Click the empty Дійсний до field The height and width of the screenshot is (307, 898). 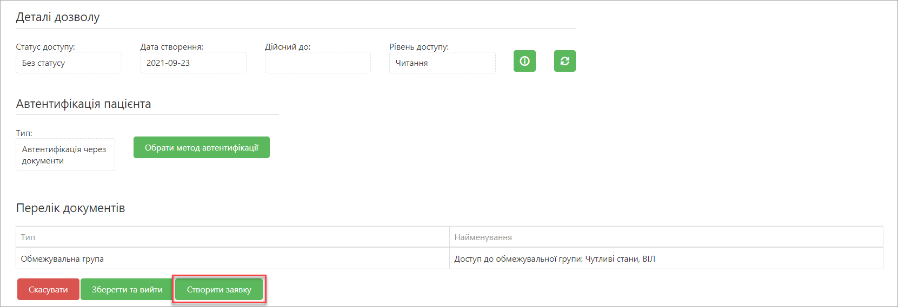318,63
